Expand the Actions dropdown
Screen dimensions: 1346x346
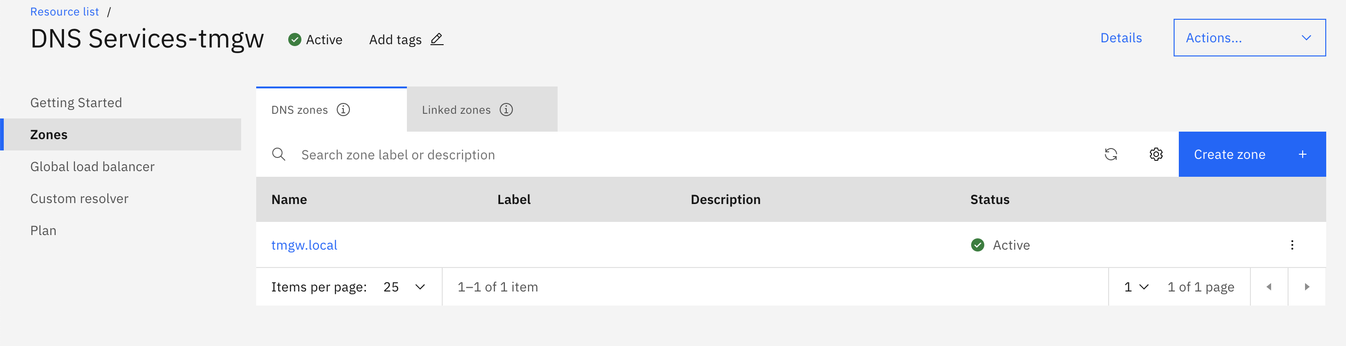pos(1249,38)
